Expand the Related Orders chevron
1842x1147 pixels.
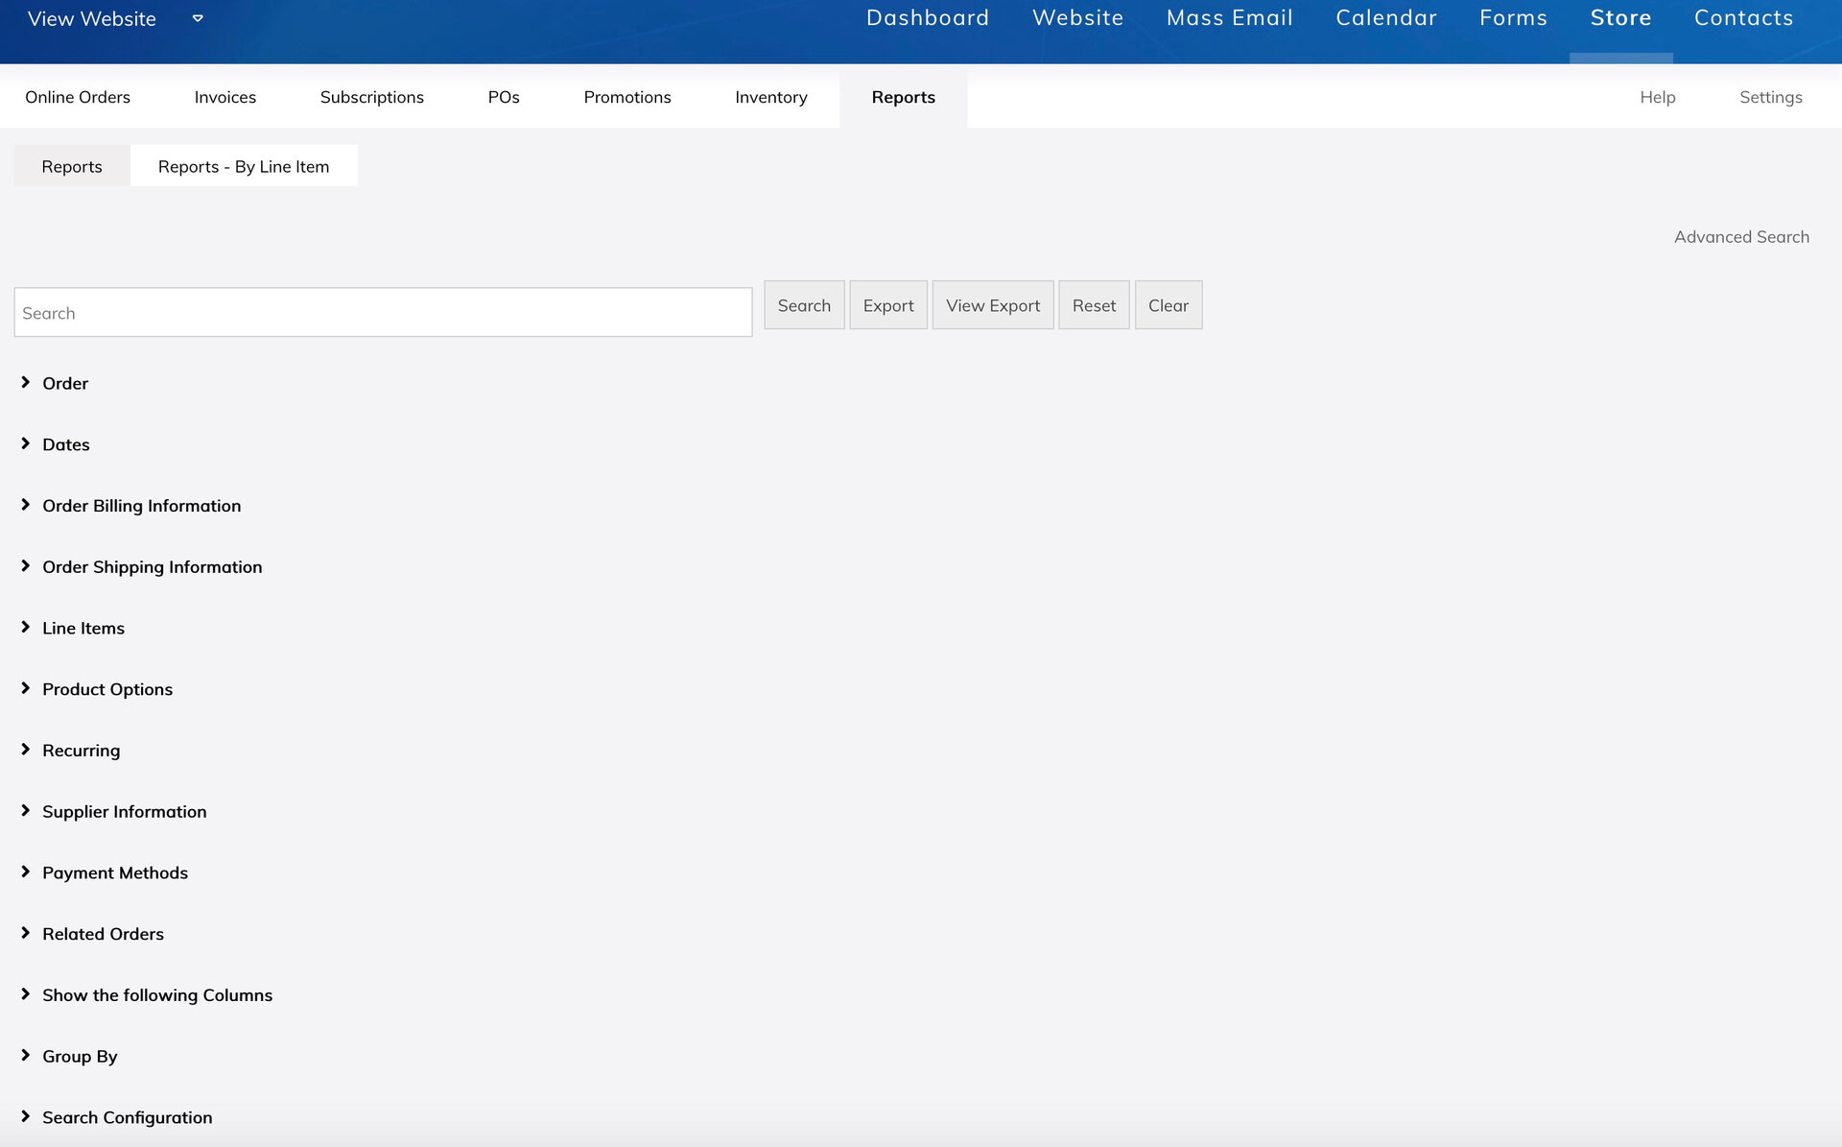tap(26, 933)
